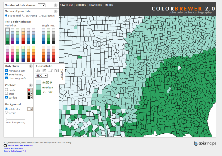The width and height of the screenshot is (222, 156).
Task: Select the purple-blue PuBu multi-hue ramp
Action: 28,36
